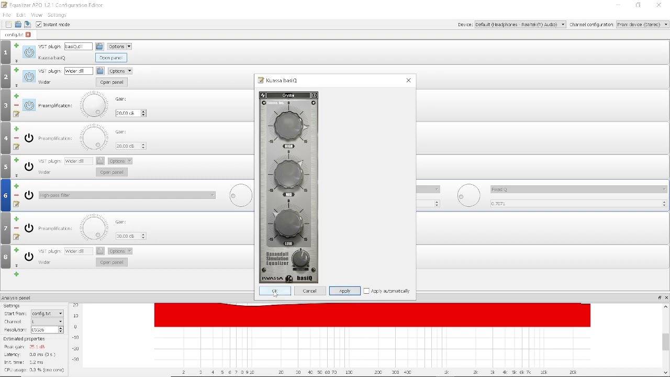Expand row 1 with the chevron arrow
This screenshot has width=670, height=377.
(16, 61)
